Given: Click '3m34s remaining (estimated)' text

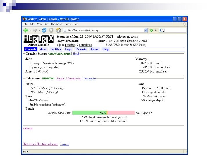Looking at the screenshot, I should [47, 105].
